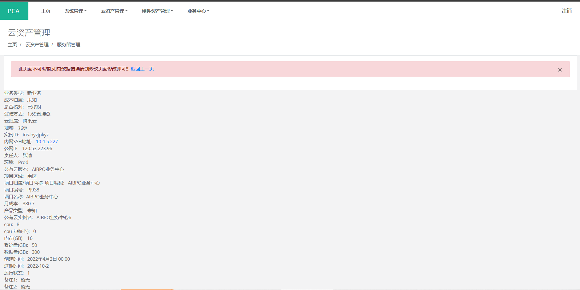
Task: Click 项目区域 value 南区
Action: [x=32, y=176]
